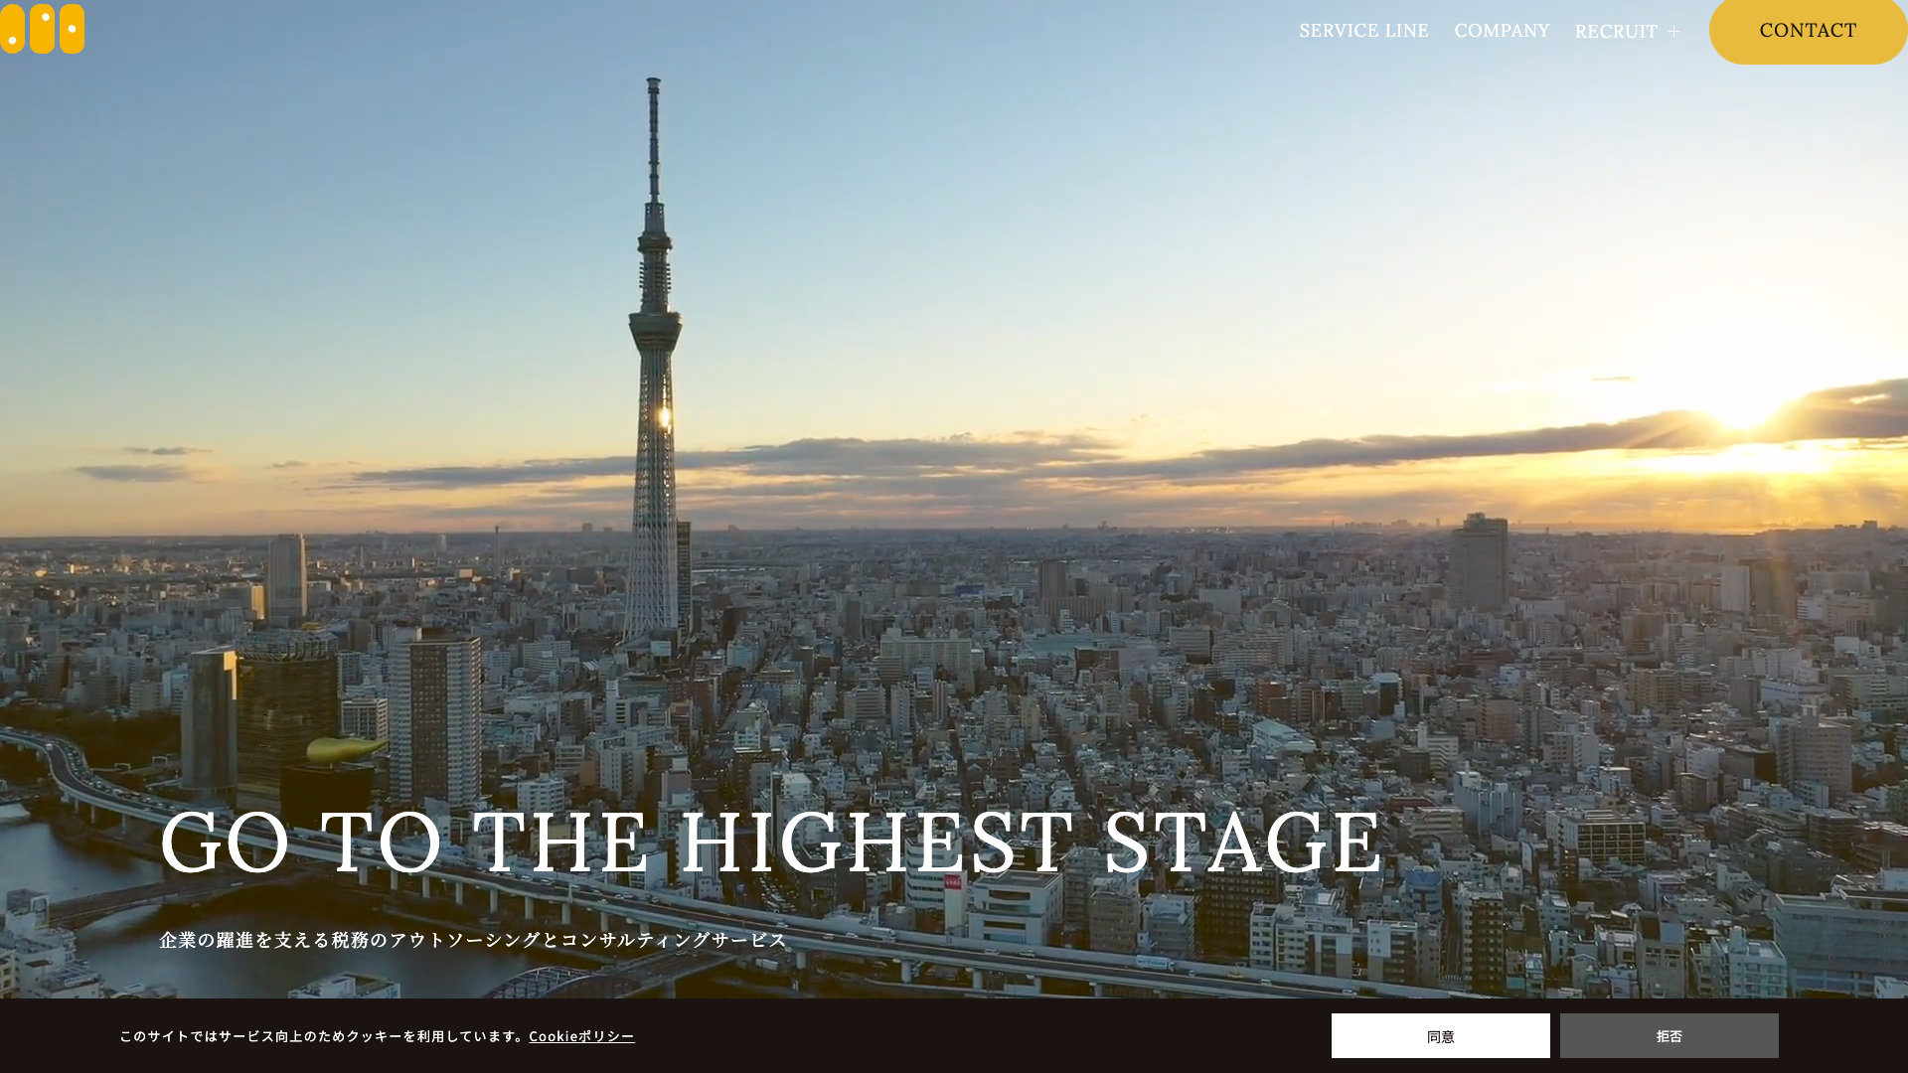Click the leftmost pill of the logo
This screenshot has height=1073, width=1908.
point(12,29)
